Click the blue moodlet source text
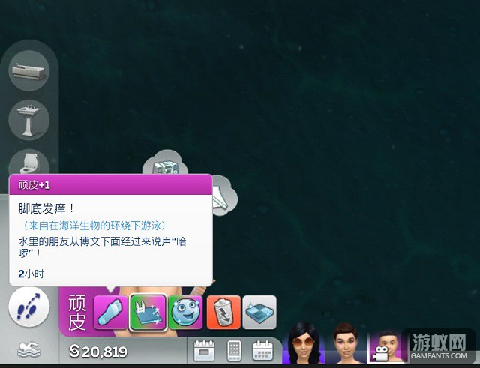480x368 pixels. click(95, 226)
